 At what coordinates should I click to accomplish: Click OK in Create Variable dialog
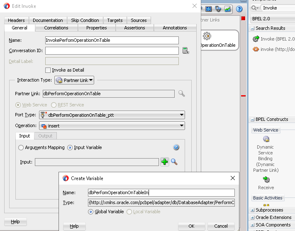[x=191, y=226]
